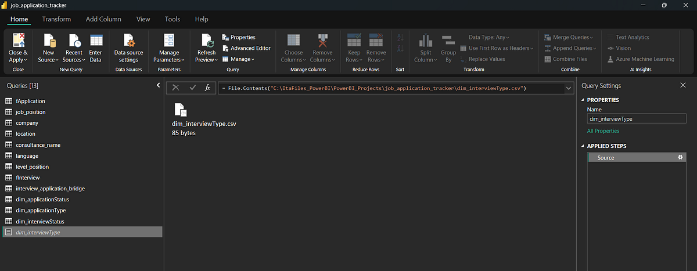This screenshot has height=271, width=697.
Task: Click the Refresh Preview icon
Action: pos(207,41)
